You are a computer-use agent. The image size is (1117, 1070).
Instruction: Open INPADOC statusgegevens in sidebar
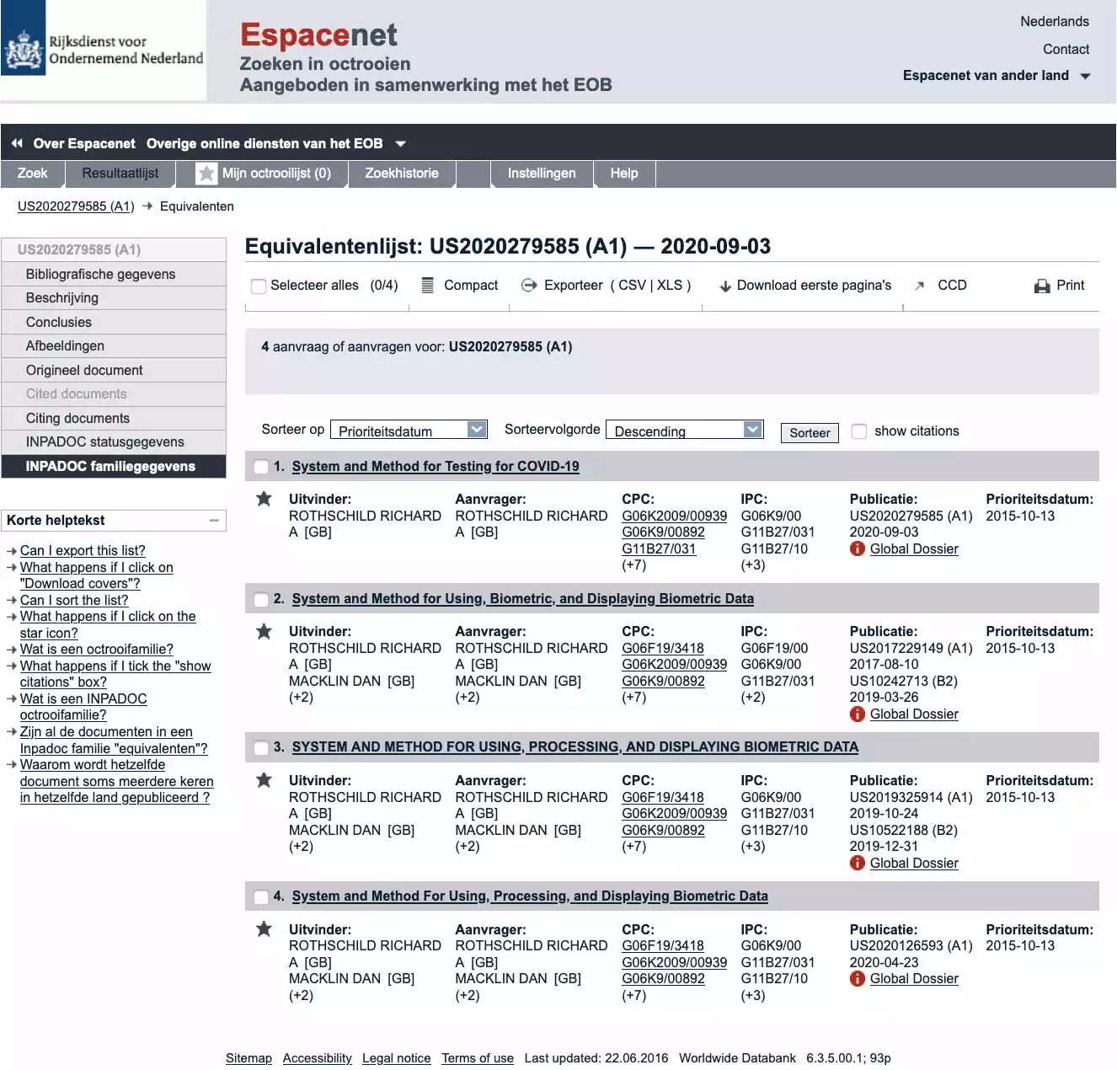114,442
